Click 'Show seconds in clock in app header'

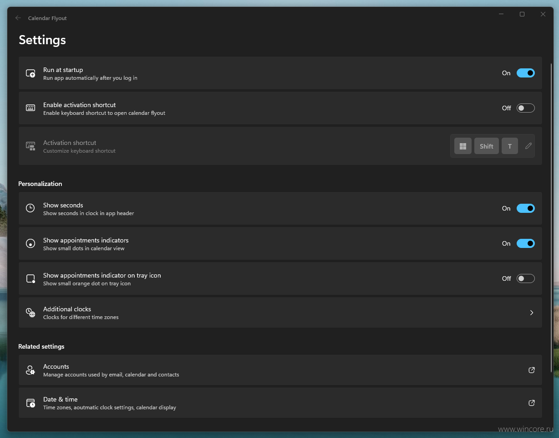tap(89, 213)
